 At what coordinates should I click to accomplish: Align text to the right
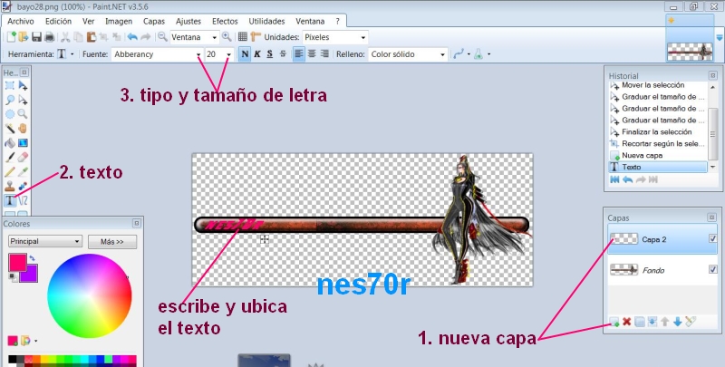(324, 54)
